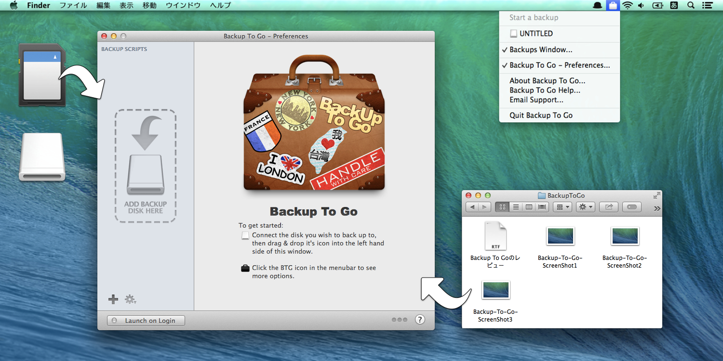723x361 pixels.
Task: Click the "To get started:" text
Action: 261,225
